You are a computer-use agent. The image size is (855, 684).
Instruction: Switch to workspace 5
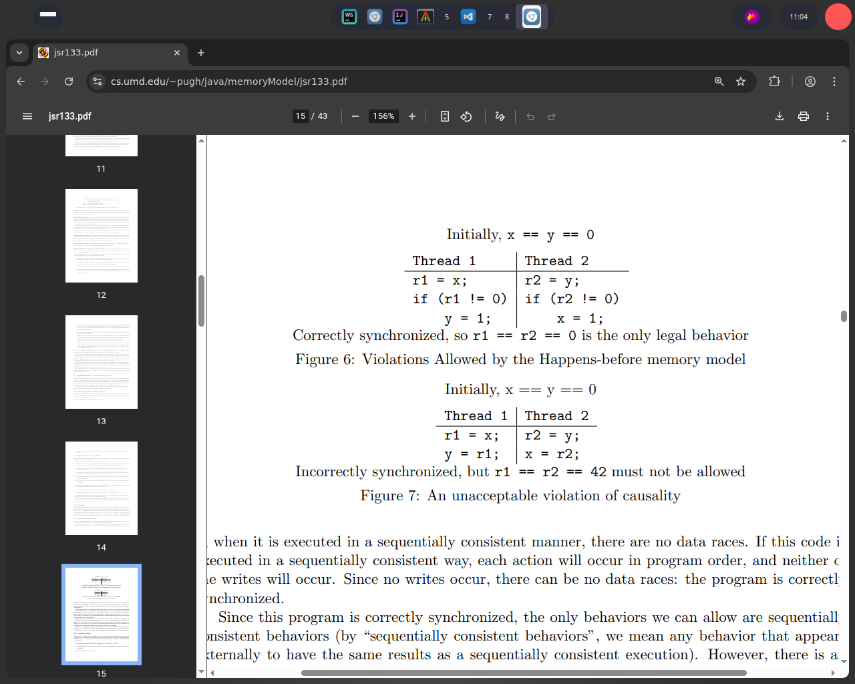pyautogui.click(x=447, y=17)
